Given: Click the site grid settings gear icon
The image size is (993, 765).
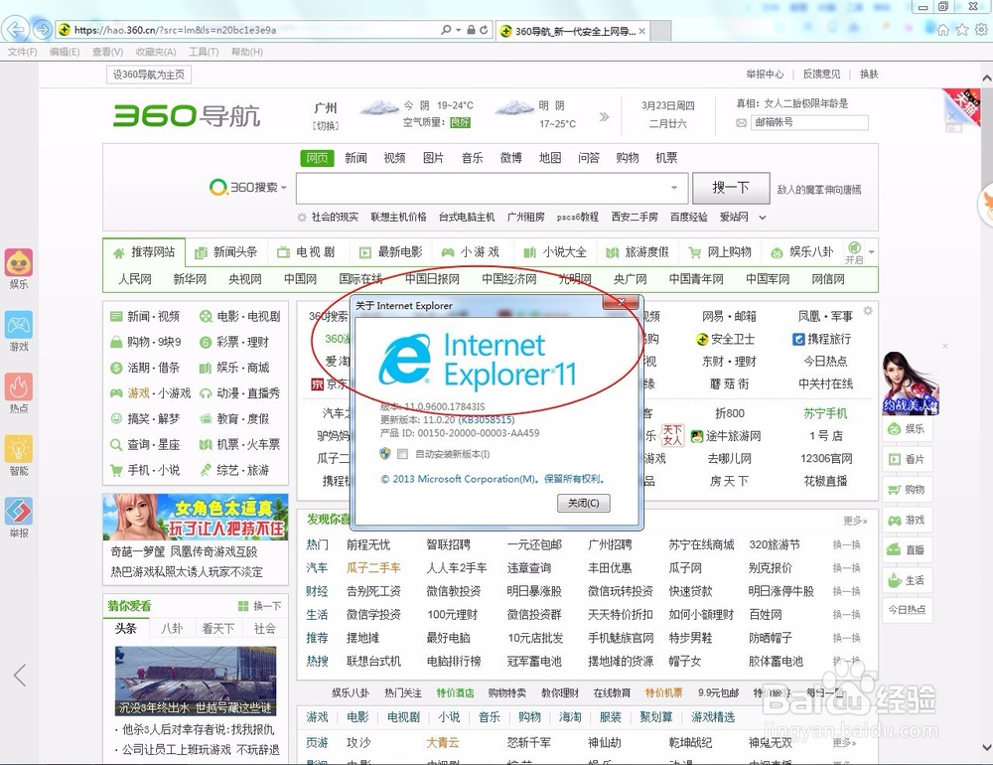Looking at the screenshot, I should pyautogui.click(x=868, y=311).
